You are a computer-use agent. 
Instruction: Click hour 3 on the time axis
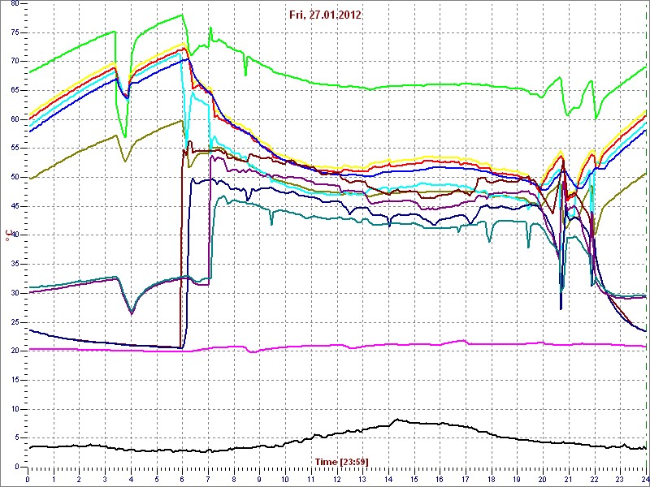(x=105, y=478)
